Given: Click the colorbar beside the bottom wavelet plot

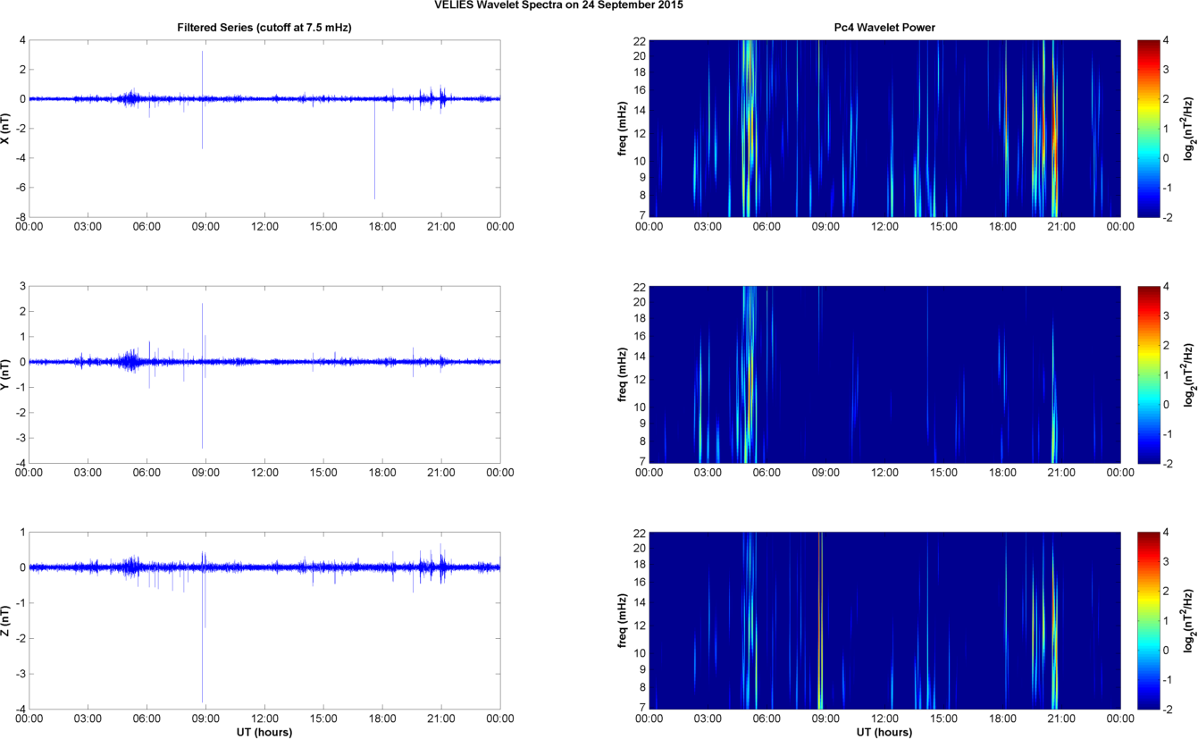Looking at the screenshot, I should pos(1149,620).
